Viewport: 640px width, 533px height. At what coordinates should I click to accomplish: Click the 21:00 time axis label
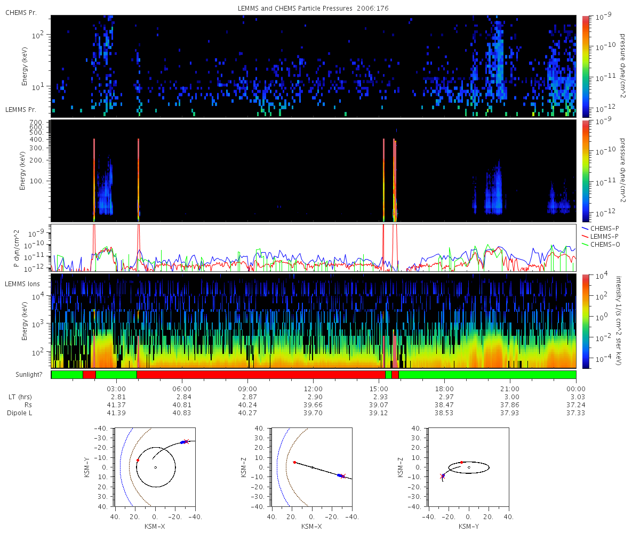(x=510, y=389)
